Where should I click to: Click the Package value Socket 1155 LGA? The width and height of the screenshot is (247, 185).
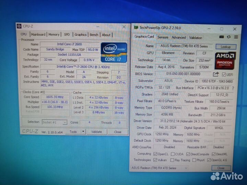69,54
